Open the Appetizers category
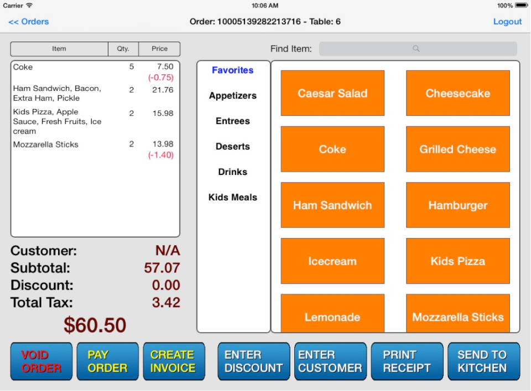Screen dimensions: 531x391 233,96
